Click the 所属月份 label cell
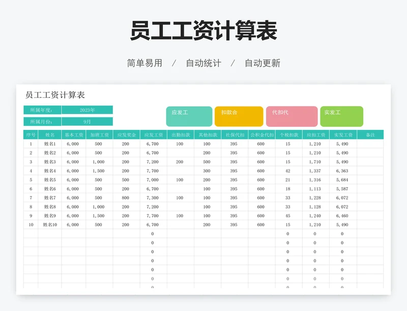407x311 pixels. point(42,121)
